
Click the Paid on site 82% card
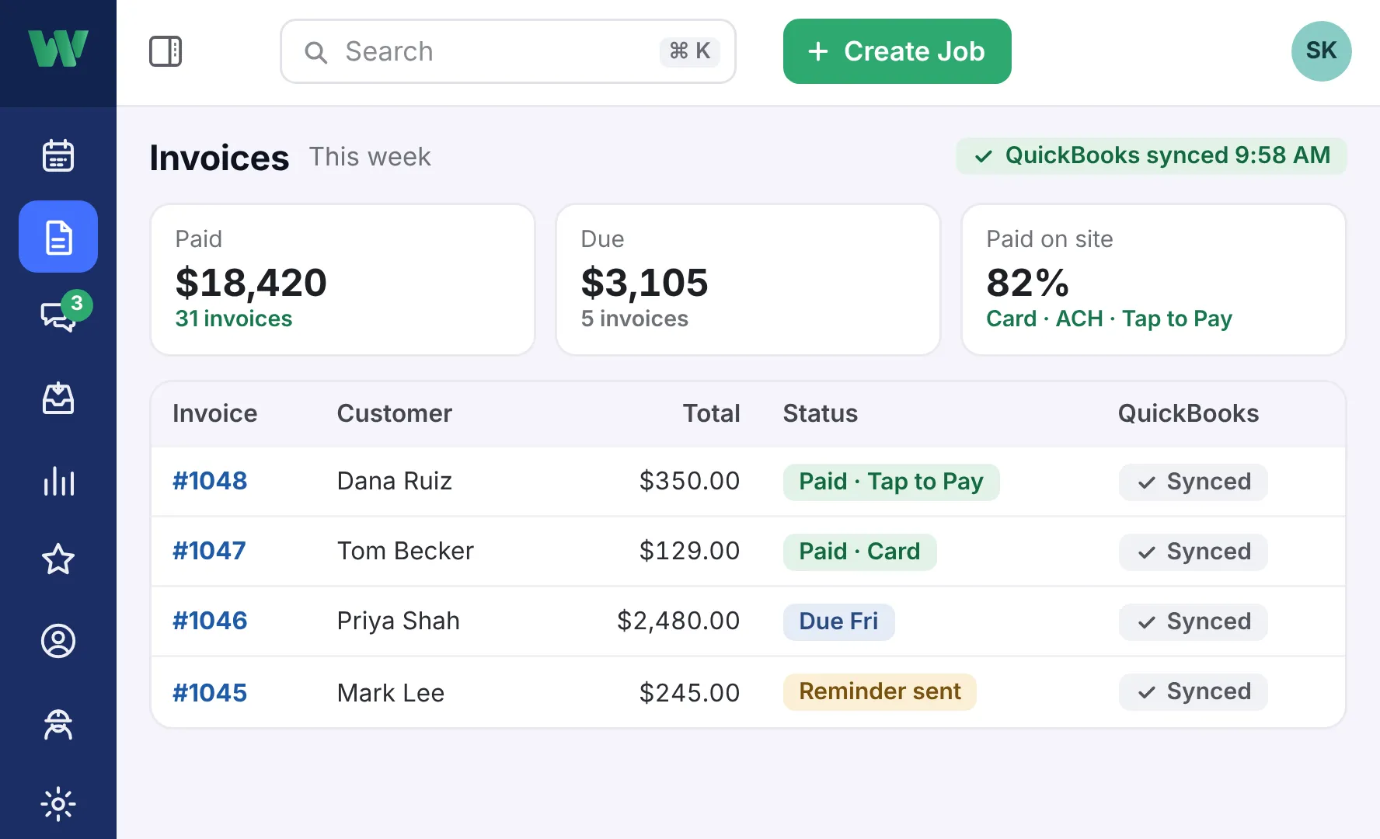pos(1154,280)
